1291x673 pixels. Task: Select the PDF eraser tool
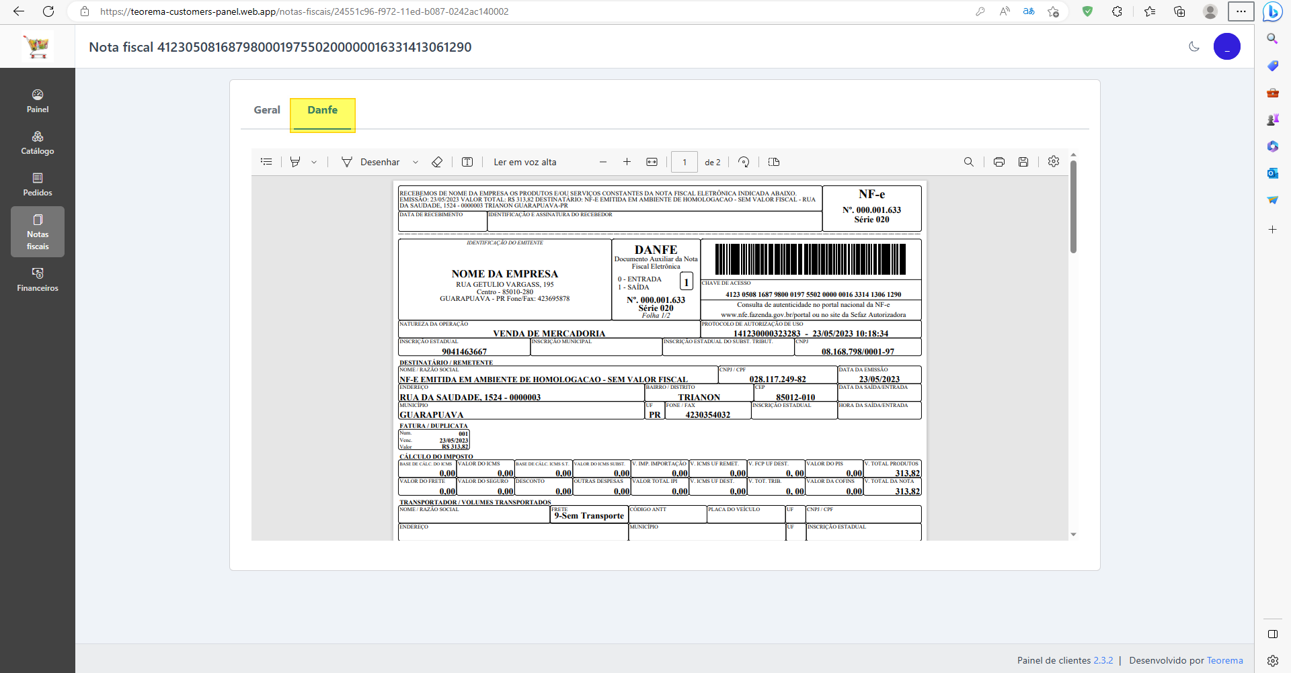(x=437, y=162)
